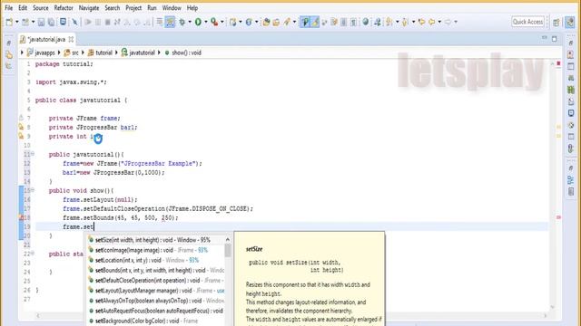Click the Previous Annotation icon
This screenshot has width=581, height=326.
406,22
